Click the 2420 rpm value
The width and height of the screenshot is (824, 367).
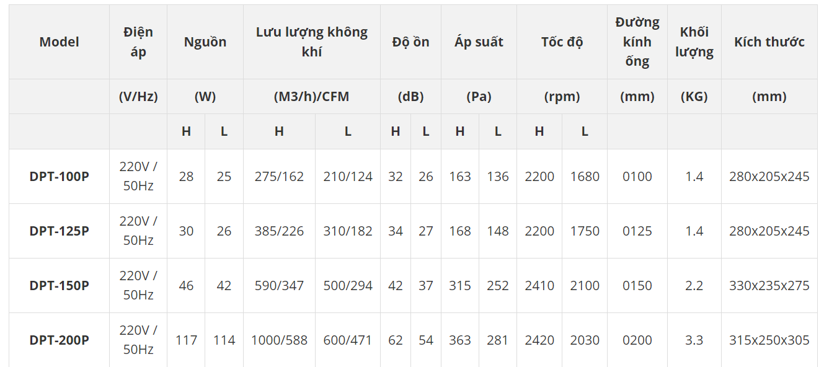pyautogui.click(x=539, y=340)
